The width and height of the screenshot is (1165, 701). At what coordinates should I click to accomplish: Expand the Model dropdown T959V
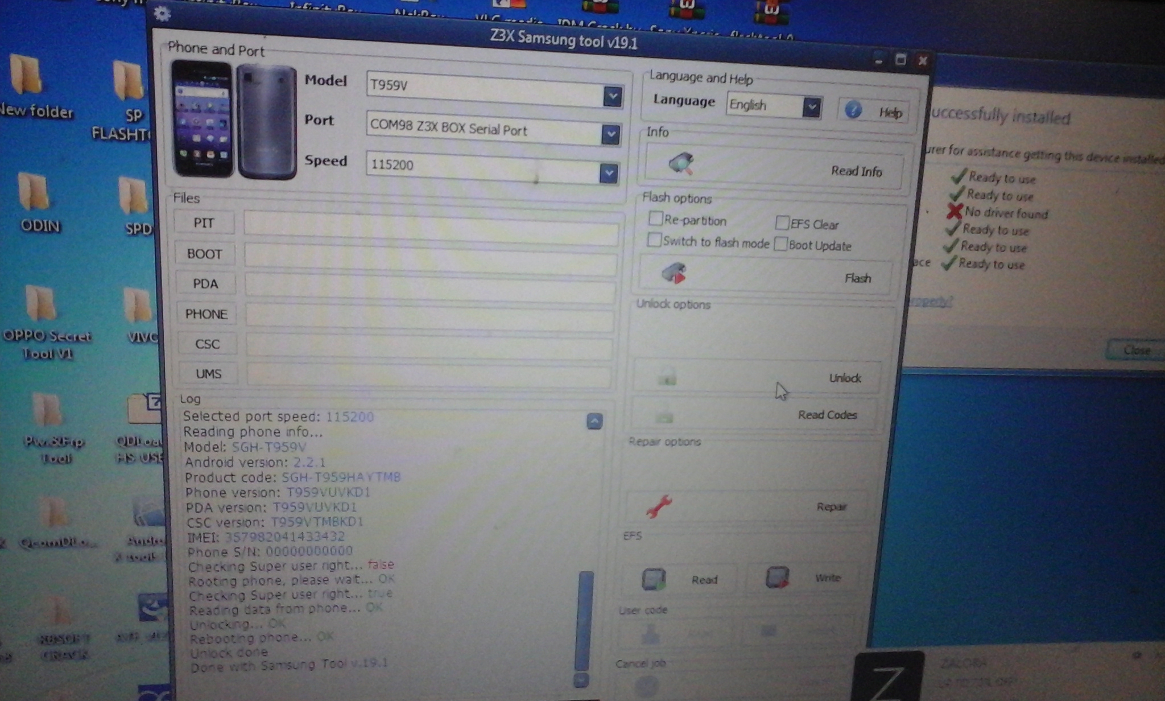(613, 96)
